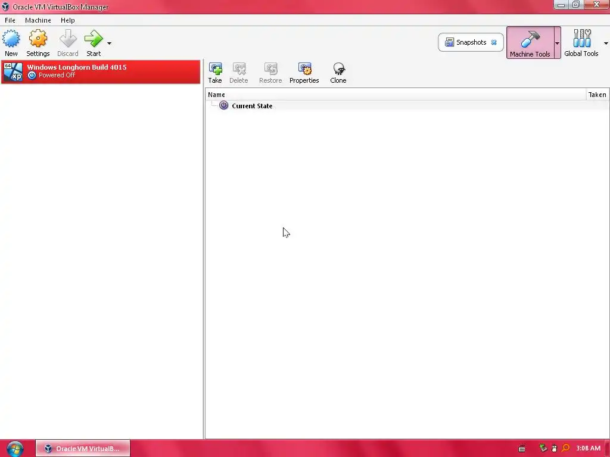Click the green network tray icon
The width and height of the screenshot is (610, 457).
(x=543, y=448)
